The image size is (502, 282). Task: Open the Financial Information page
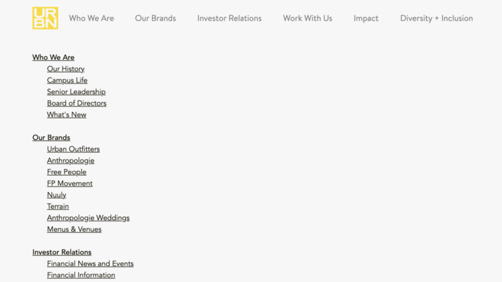80,275
